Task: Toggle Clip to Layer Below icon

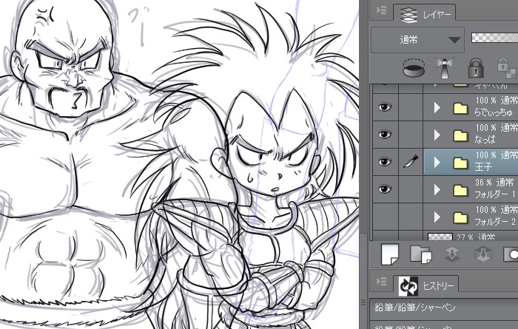Action: coord(414,68)
